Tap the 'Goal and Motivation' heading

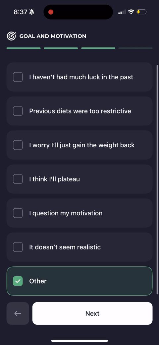point(53,36)
